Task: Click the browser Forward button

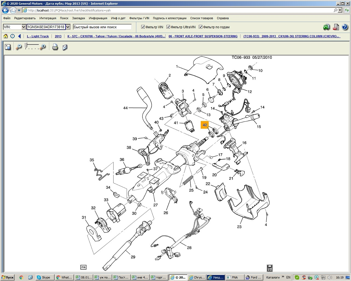Action: click(x=13, y=10)
